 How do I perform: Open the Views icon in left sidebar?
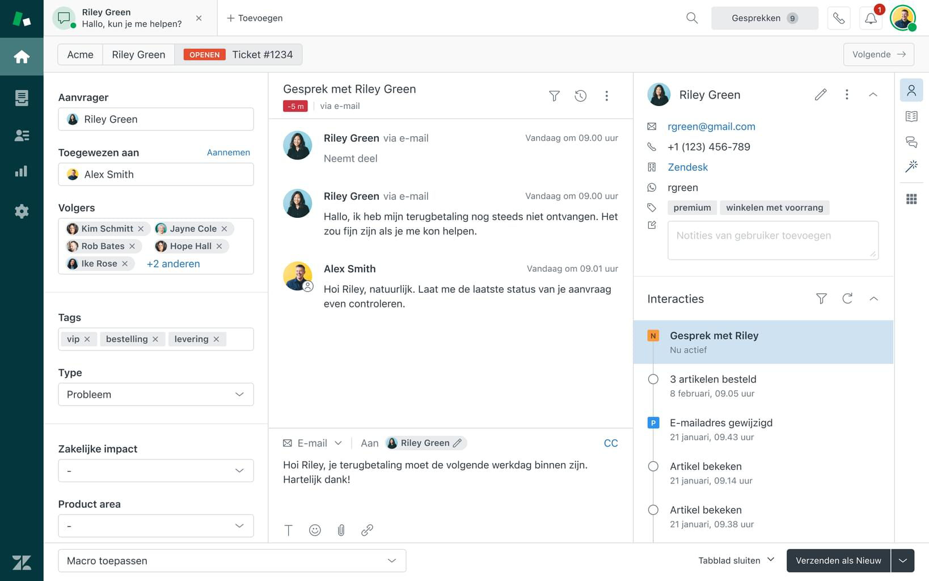(x=22, y=98)
